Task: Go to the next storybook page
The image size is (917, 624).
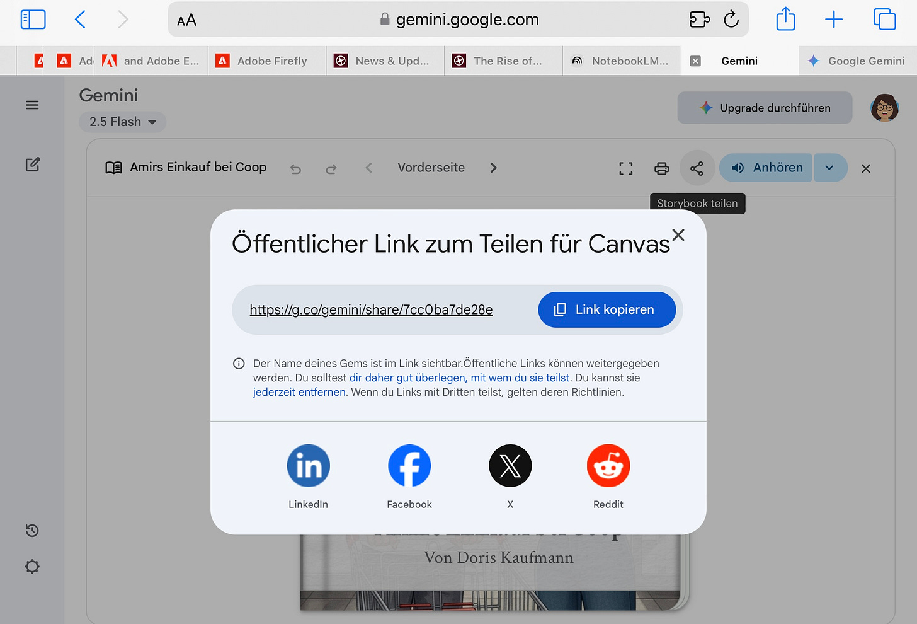Action: pos(493,168)
